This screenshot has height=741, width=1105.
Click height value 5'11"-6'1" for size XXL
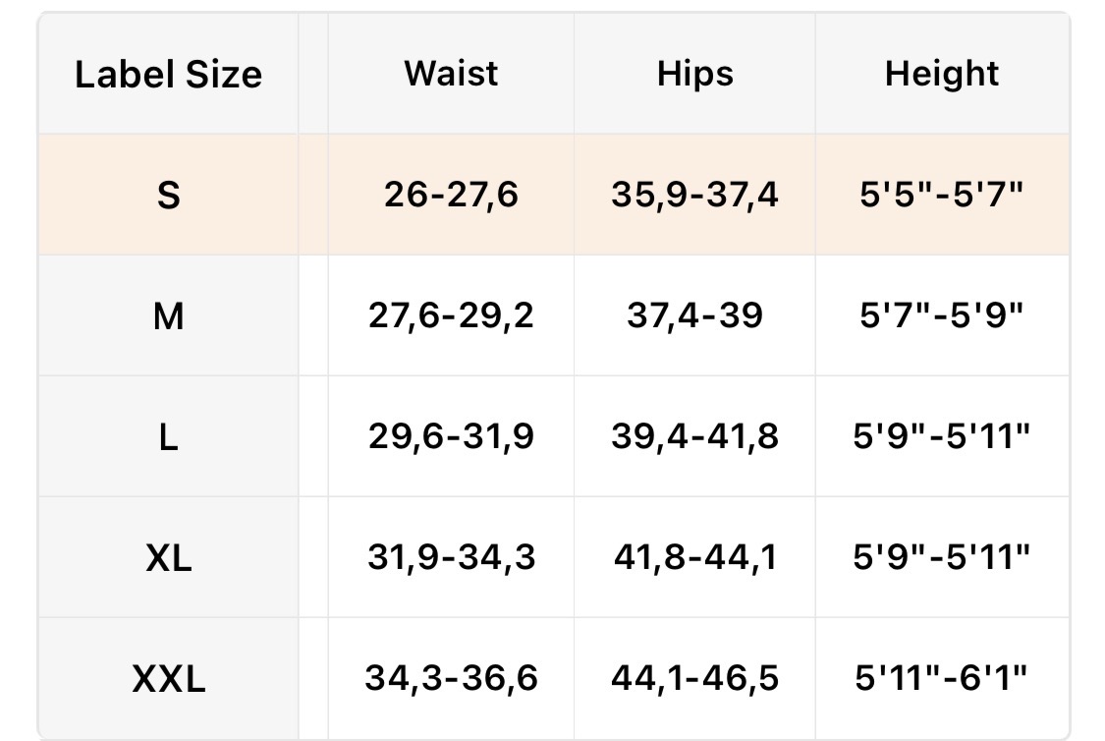941,677
